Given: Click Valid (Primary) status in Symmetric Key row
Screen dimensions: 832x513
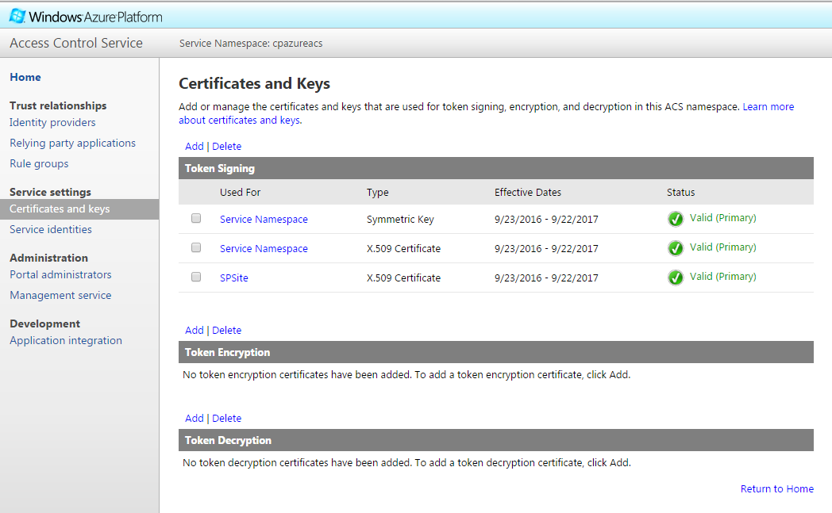Looking at the screenshot, I should pyautogui.click(x=722, y=218).
